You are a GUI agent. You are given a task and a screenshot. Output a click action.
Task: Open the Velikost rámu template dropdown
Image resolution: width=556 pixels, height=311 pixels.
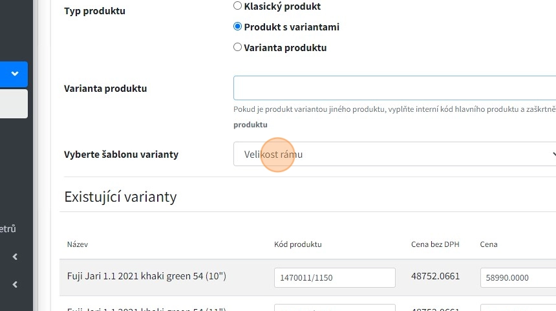tap(388, 155)
